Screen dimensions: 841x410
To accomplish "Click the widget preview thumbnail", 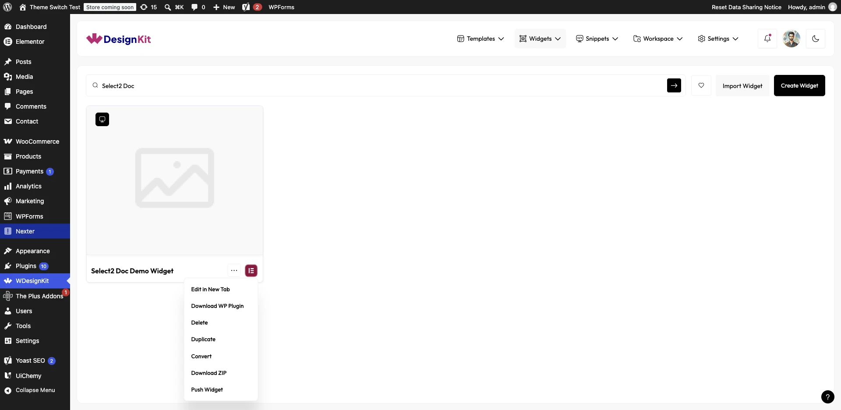I will [x=175, y=180].
